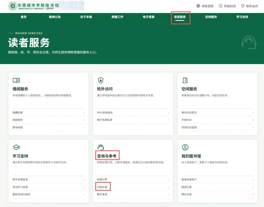Click the lock shield icon on 校外访问 card
Image resolution: width=264 pixels, height=207 pixels.
coord(101,80)
